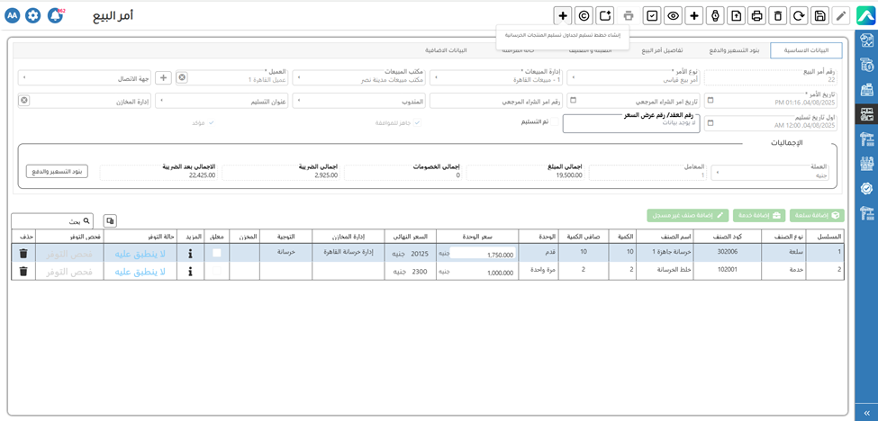
Task: Switch to the تفاصيل أمر البيع tab
Action: point(662,50)
